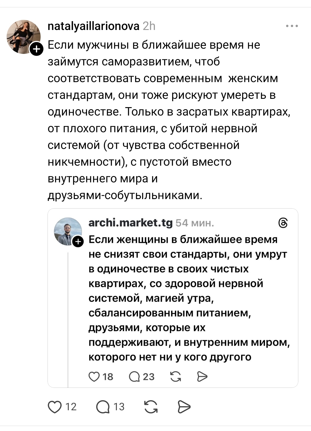311x431 pixels.
Task: Share natalyaillarionova's post via send icon
Action: click(184, 407)
